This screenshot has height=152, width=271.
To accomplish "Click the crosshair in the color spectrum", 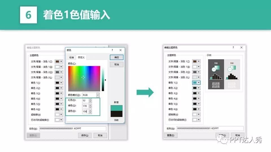I will point(83,77).
